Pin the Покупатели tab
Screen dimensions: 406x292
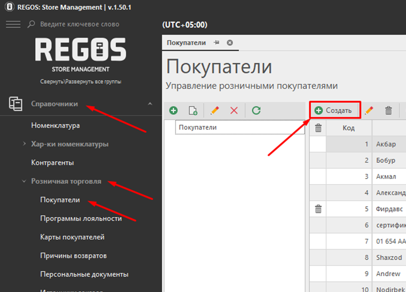tap(216, 43)
